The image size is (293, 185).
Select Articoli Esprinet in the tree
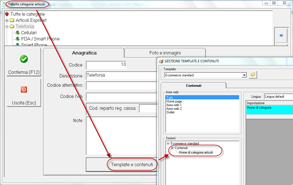click(31, 20)
